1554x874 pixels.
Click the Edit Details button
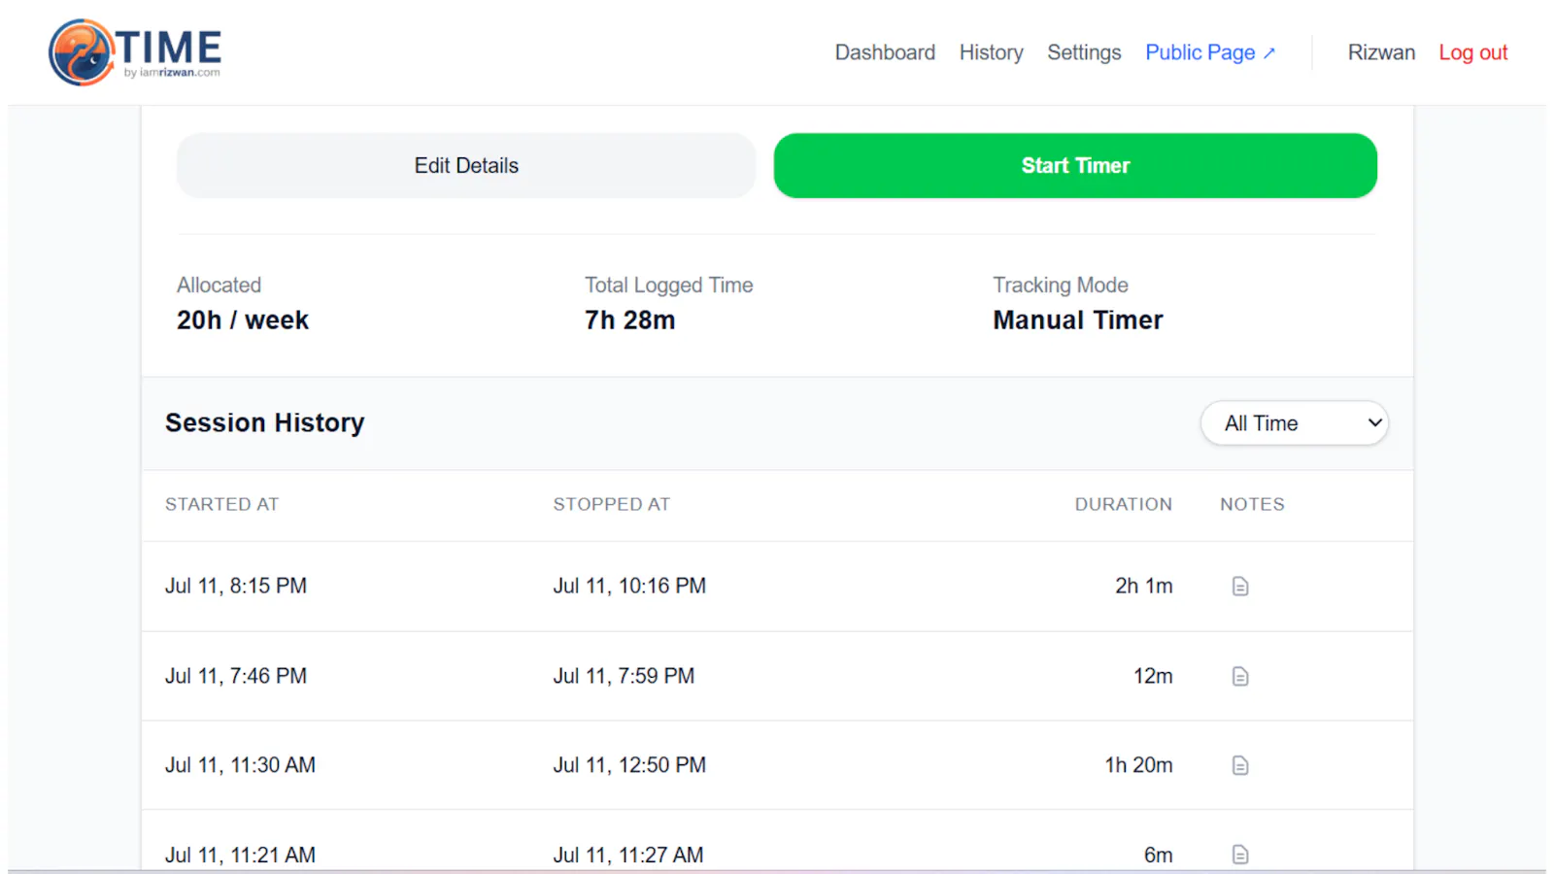466,166
